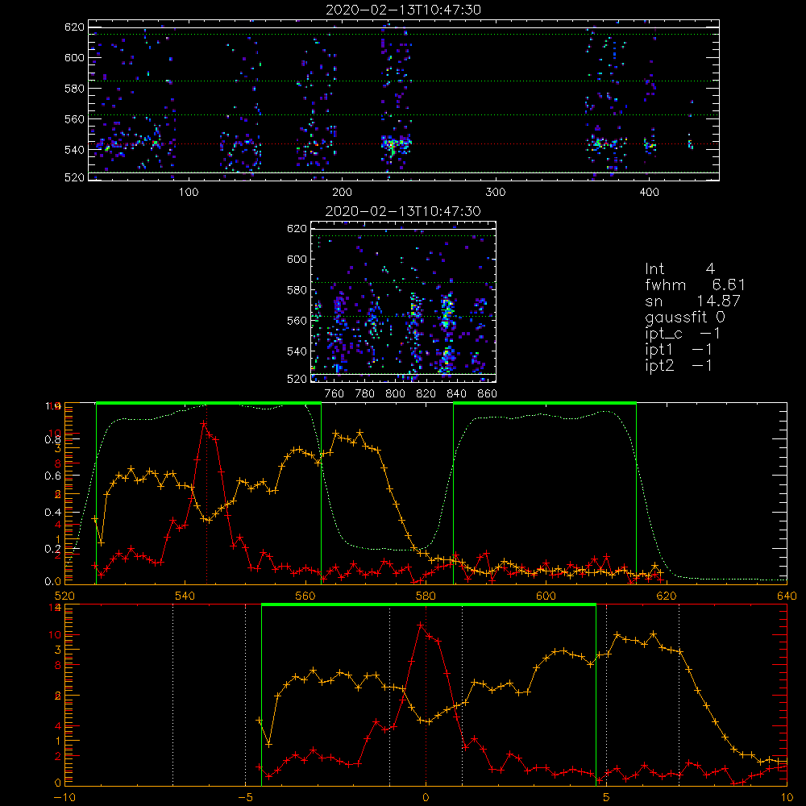The height and width of the screenshot is (806, 806).
Task: Click the 0.0 label on the profile plot y-axis
Action: pyautogui.click(x=53, y=582)
